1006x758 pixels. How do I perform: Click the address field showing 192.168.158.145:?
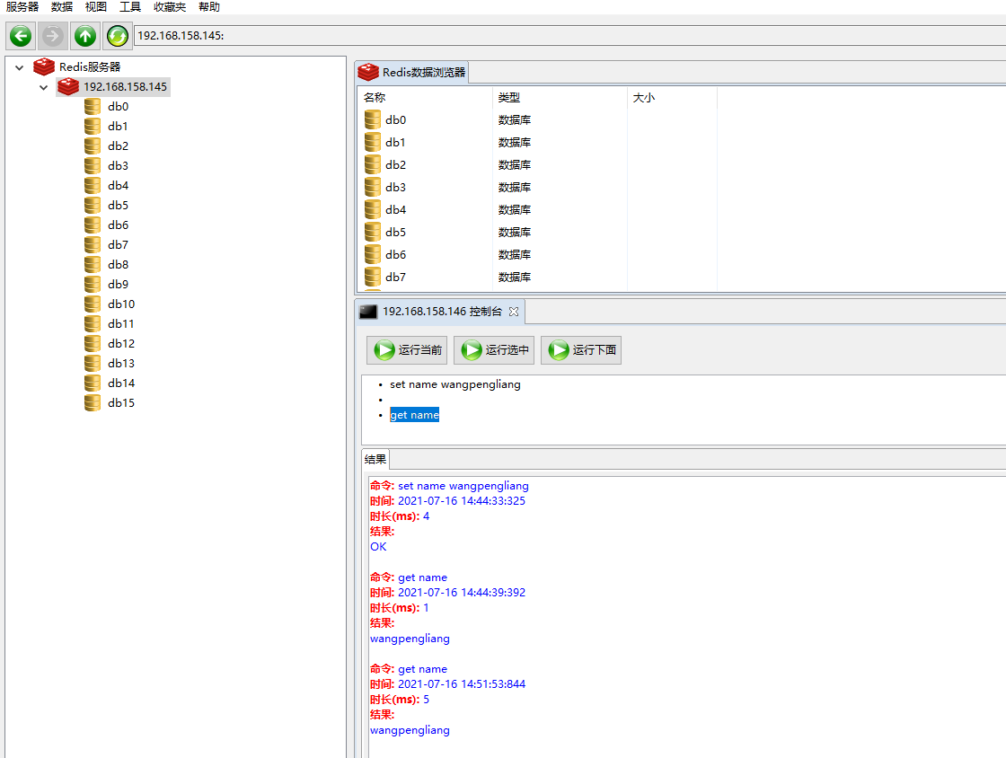(569, 36)
